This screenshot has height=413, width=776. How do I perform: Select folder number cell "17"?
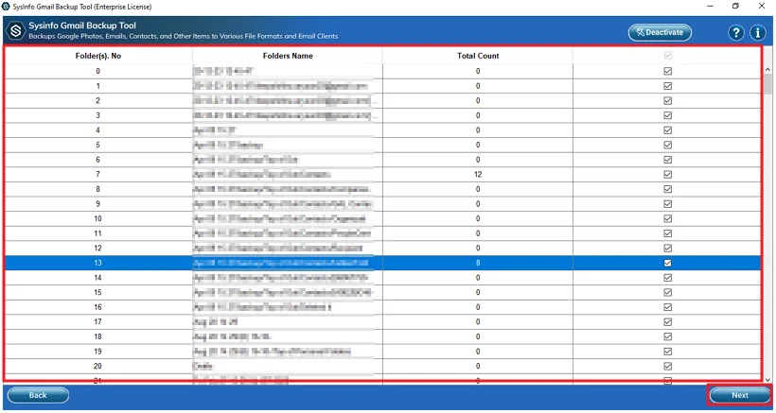[98, 321]
